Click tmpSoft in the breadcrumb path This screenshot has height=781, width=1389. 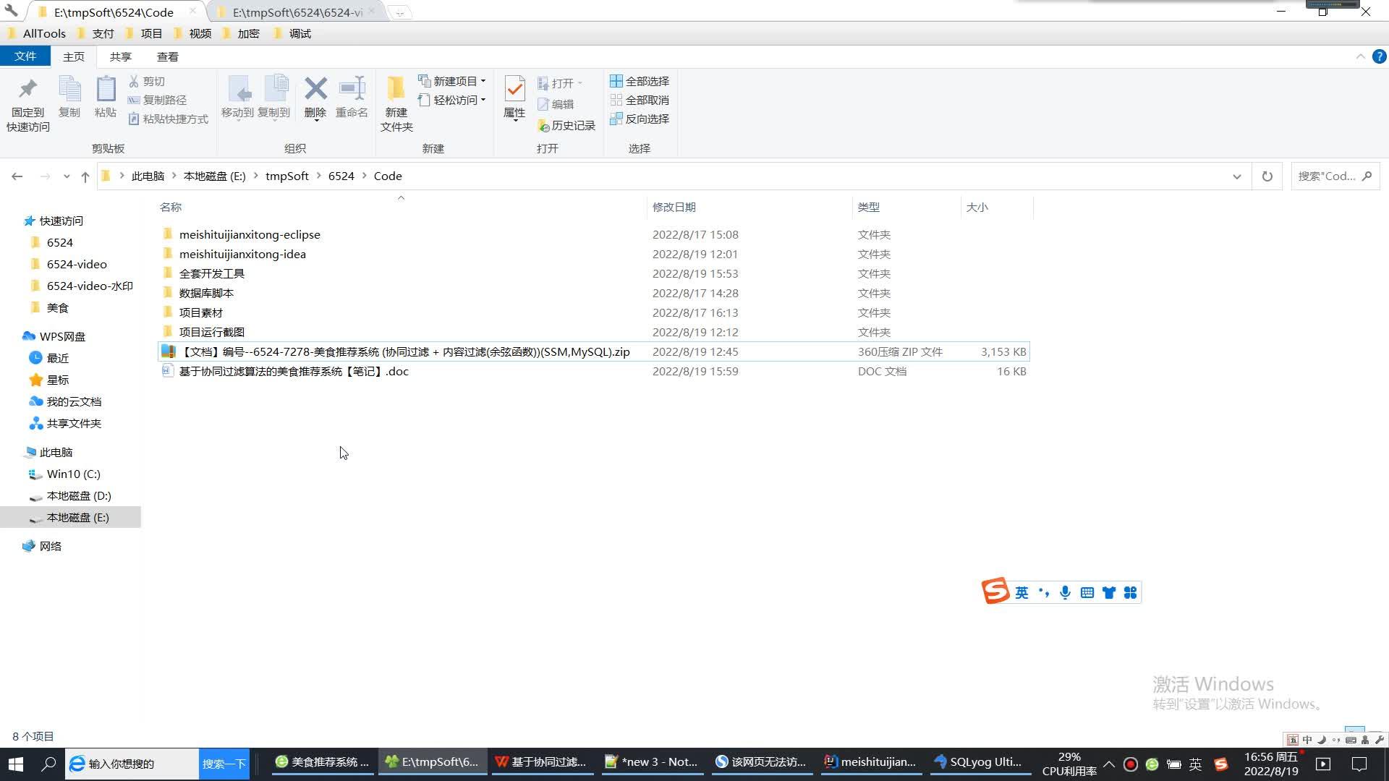coord(286,176)
